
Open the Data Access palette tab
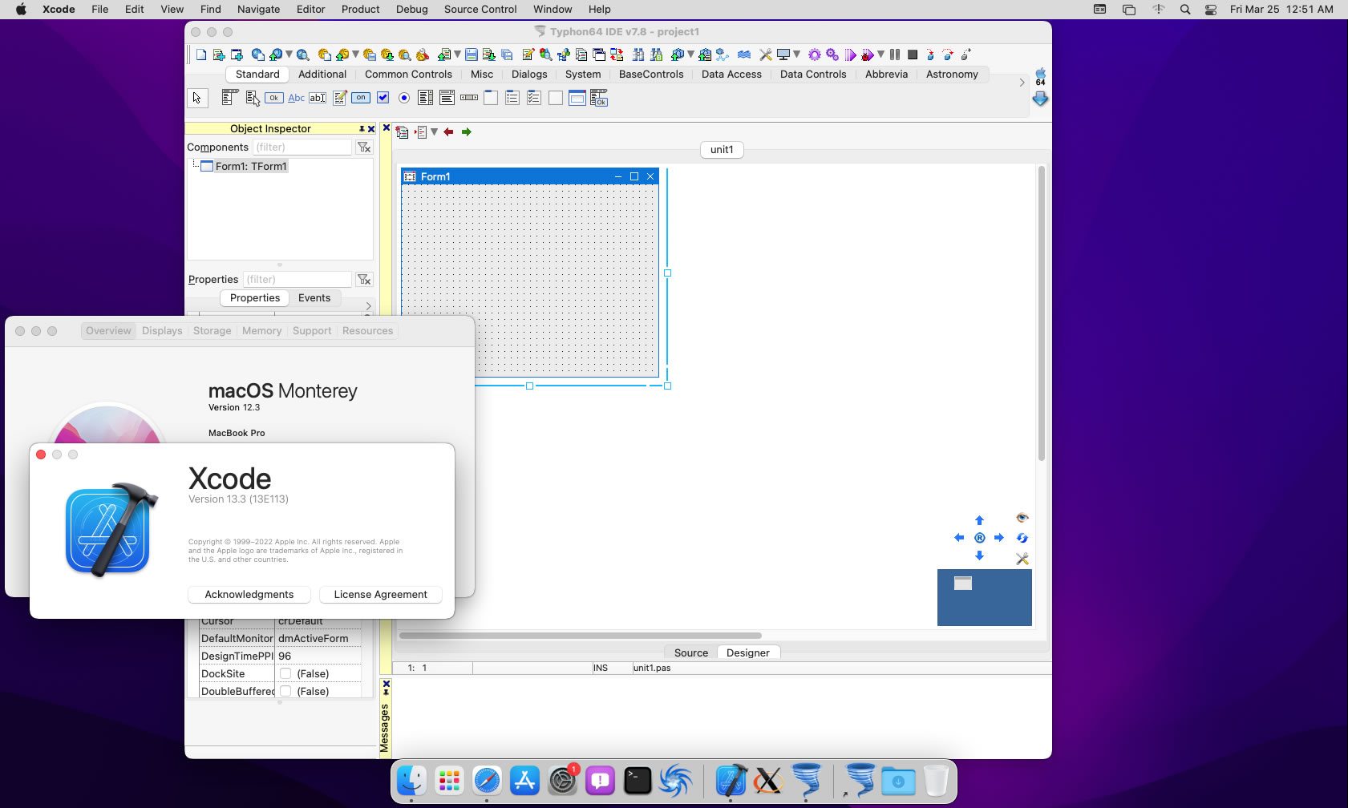tap(731, 75)
